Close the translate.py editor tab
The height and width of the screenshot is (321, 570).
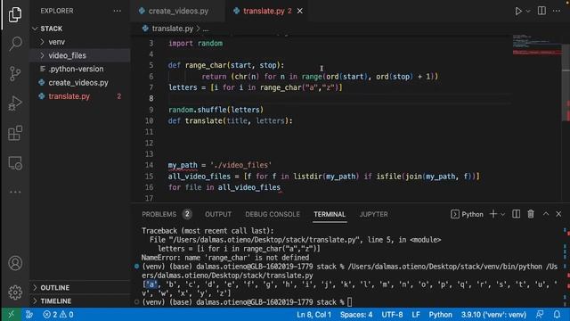(300, 11)
